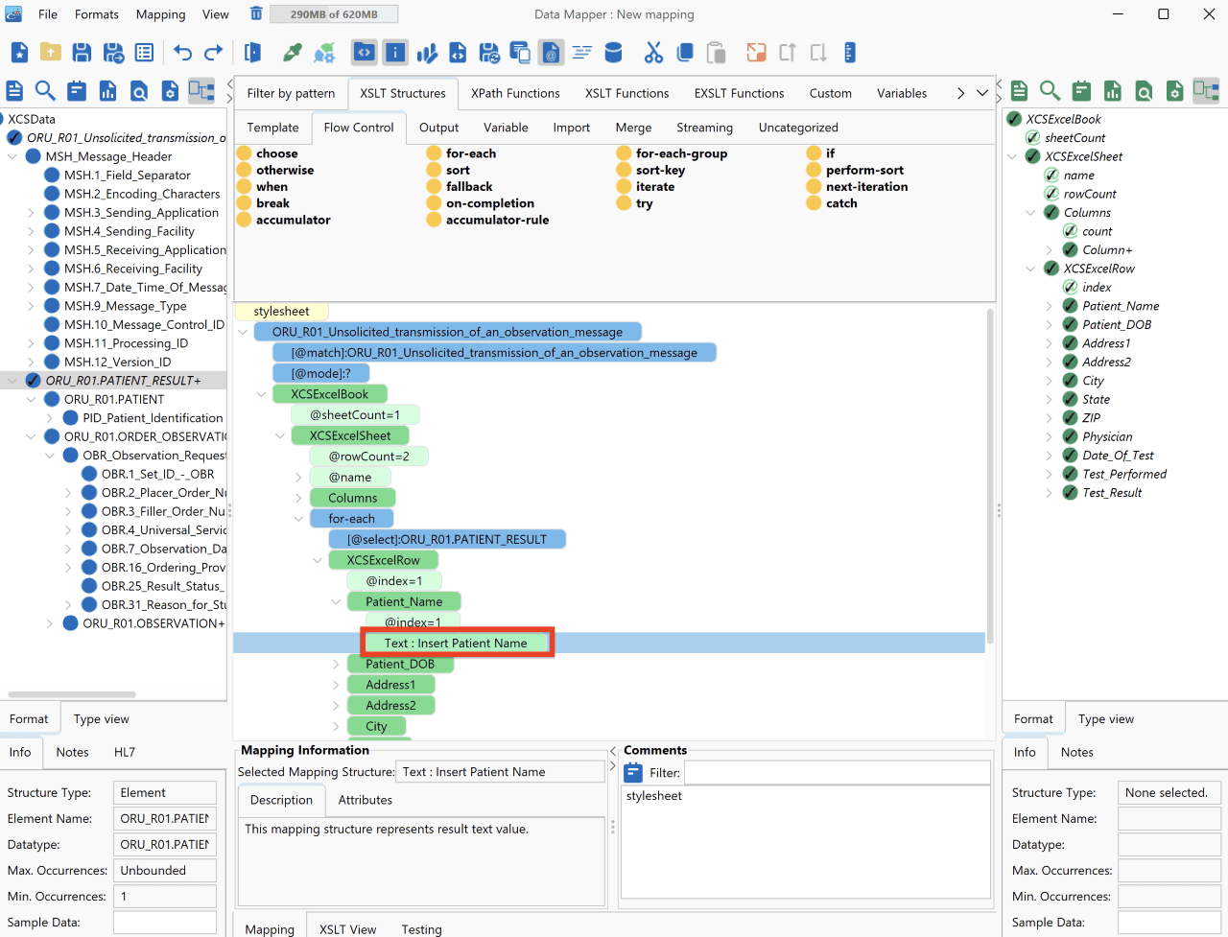Click the new mapping star-document icon

tap(19, 53)
